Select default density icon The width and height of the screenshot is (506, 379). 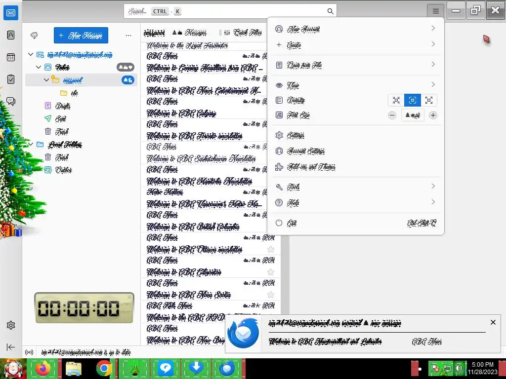coord(413,100)
